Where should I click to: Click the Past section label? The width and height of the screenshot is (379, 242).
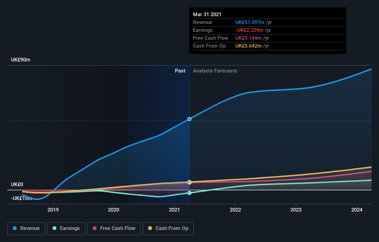[180, 71]
